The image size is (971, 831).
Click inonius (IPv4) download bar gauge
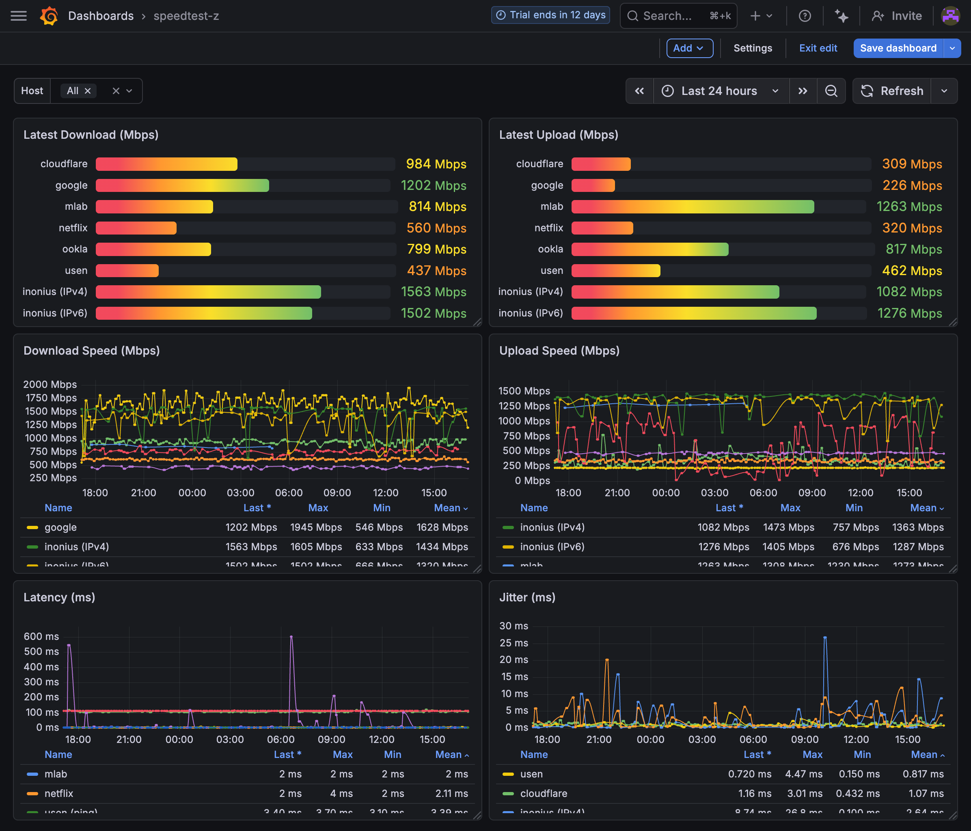(x=243, y=292)
